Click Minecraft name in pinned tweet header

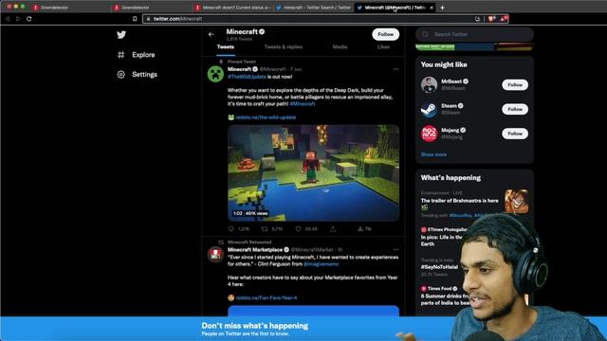coord(239,69)
